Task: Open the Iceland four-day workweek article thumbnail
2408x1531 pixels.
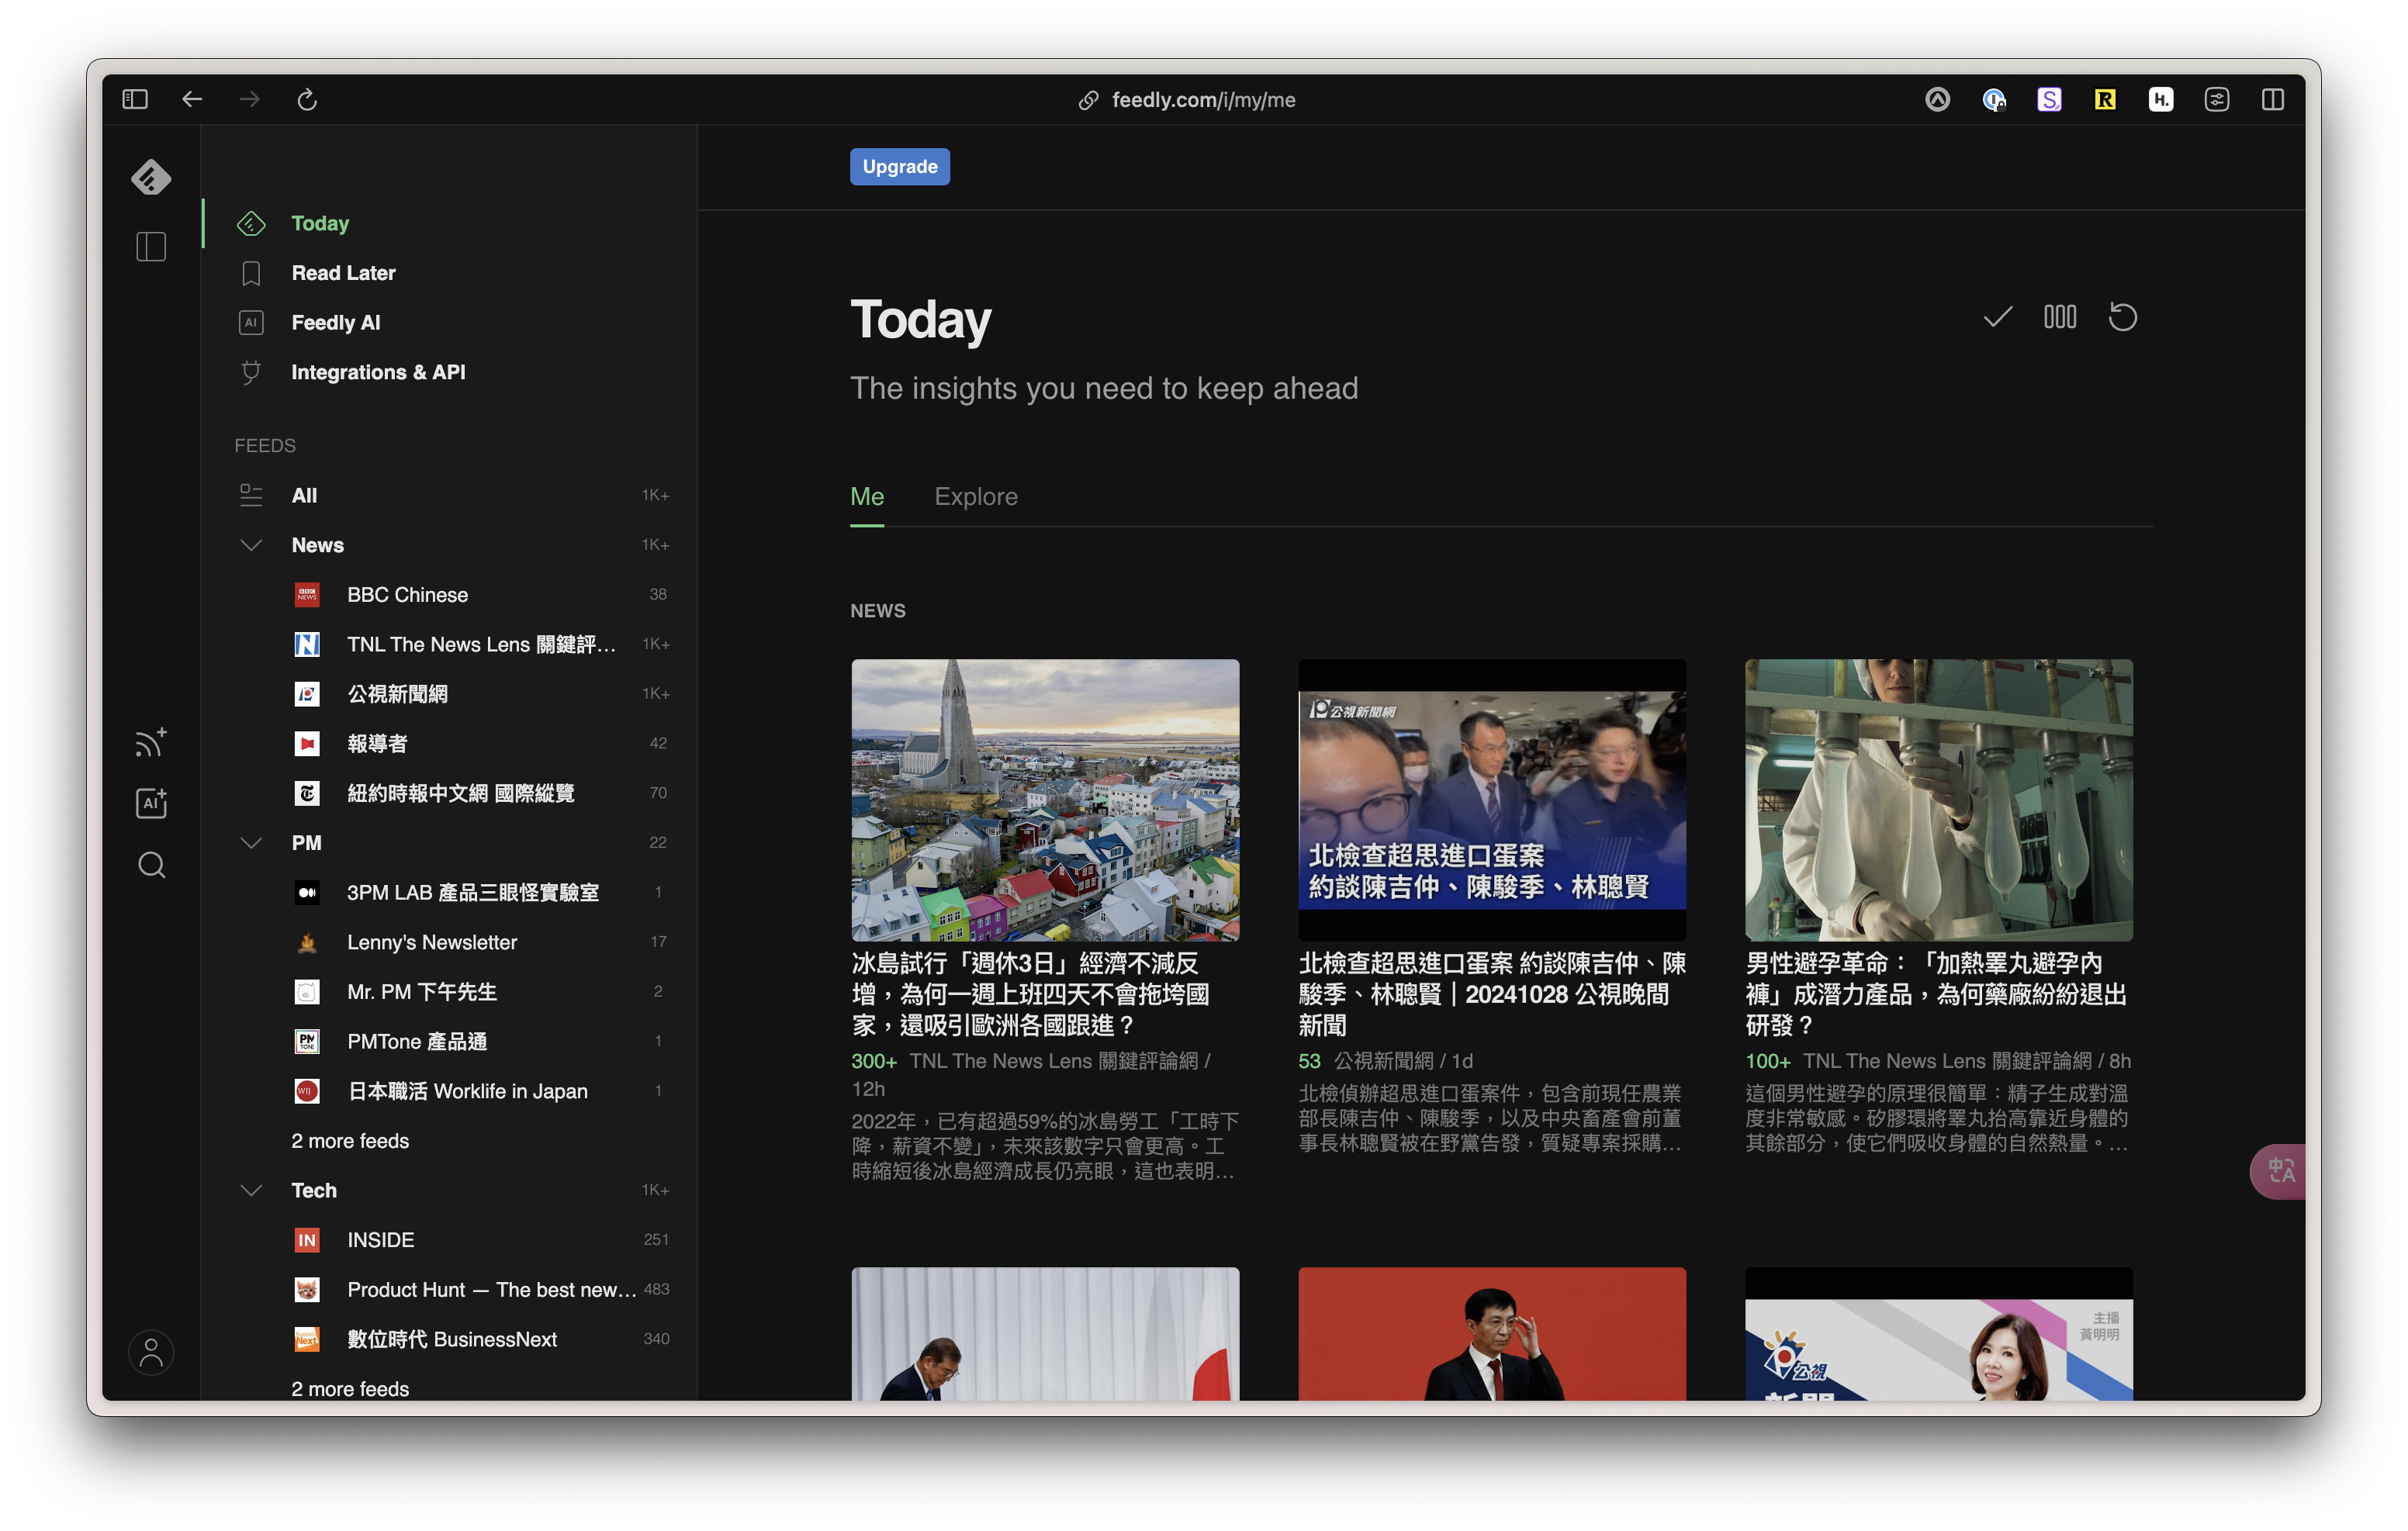Action: click(x=1044, y=799)
